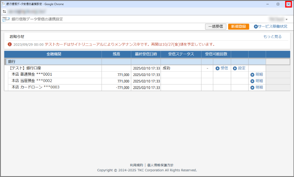
Task: Click the 受信 play icon for 【テスト】銀行口座
Action: [217, 68]
